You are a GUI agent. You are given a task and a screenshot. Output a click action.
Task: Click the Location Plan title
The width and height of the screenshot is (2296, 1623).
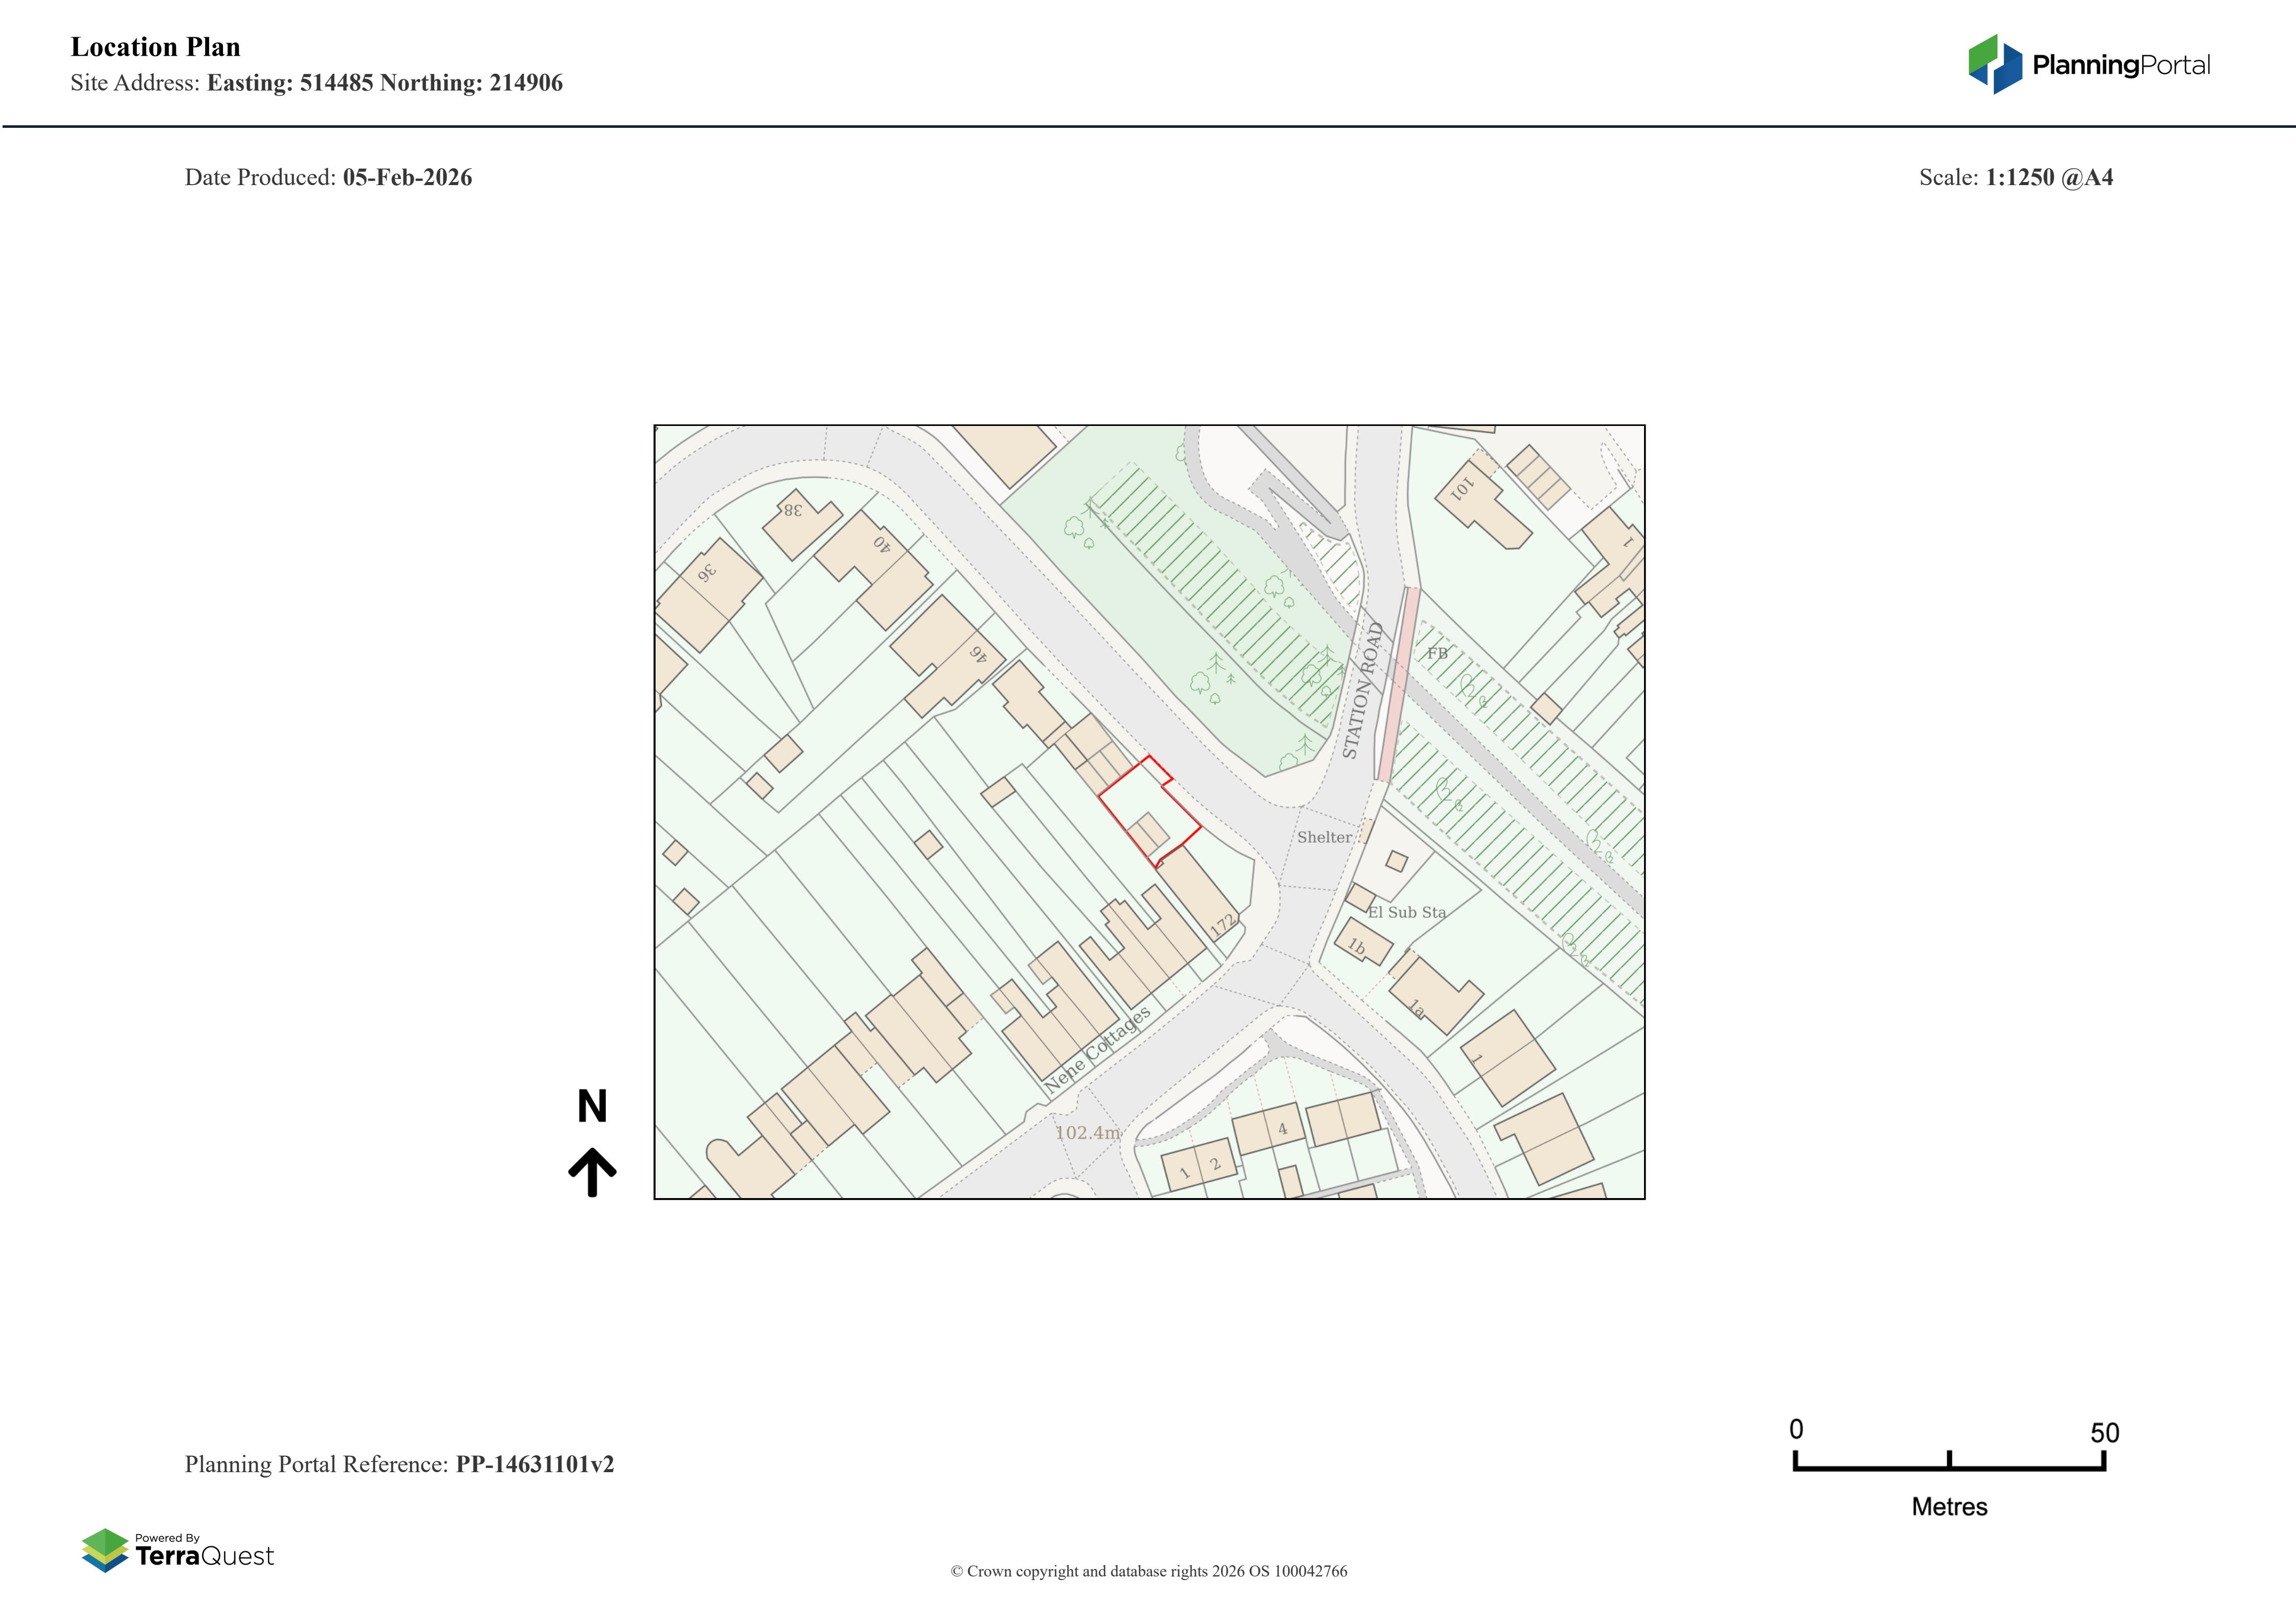[155, 47]
